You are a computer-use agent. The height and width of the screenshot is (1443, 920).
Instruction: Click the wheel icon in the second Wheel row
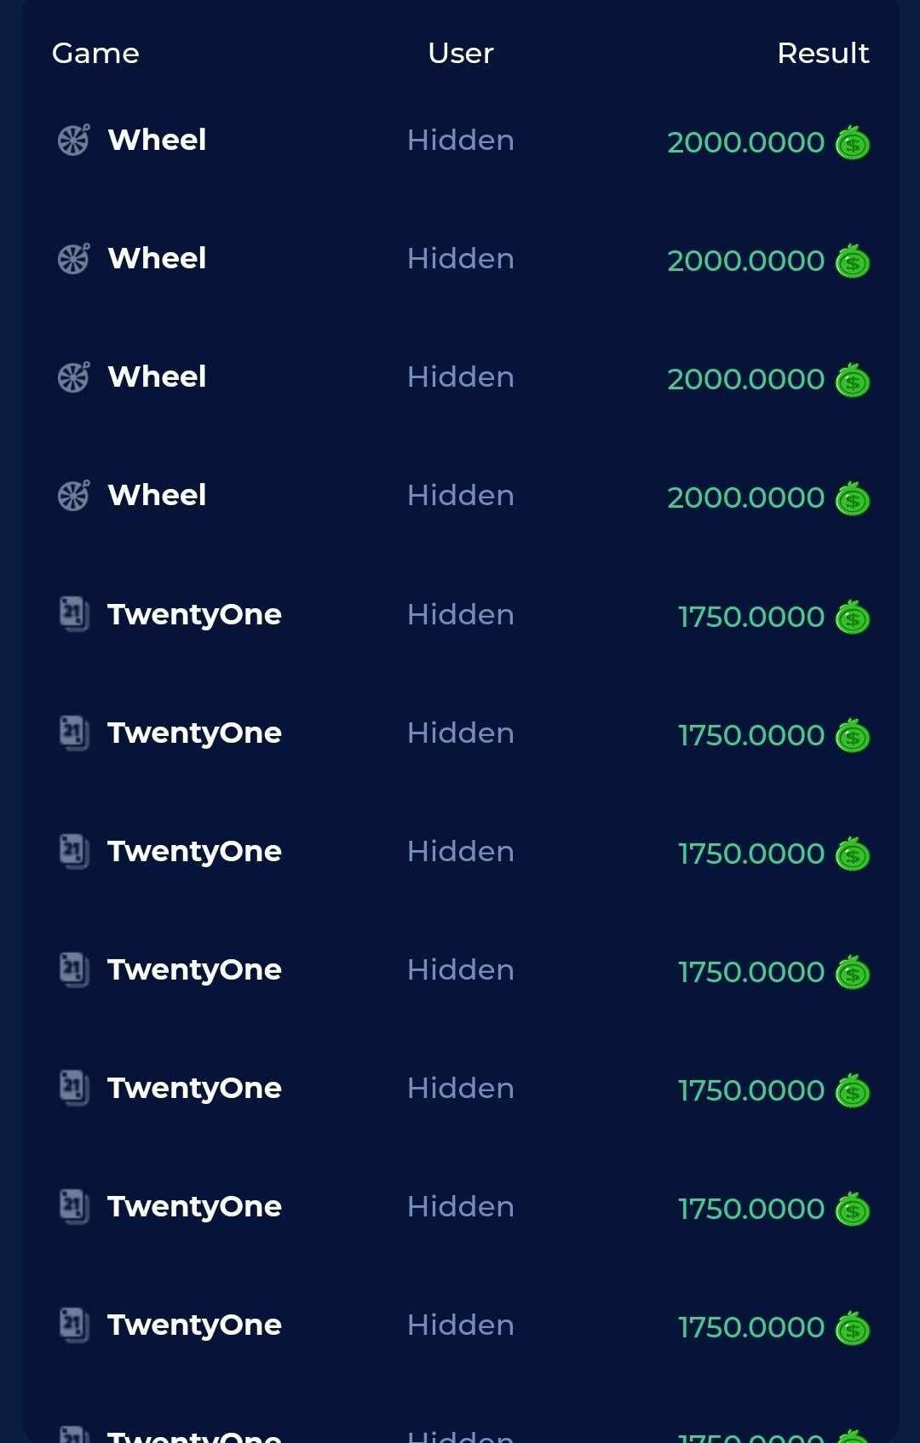pyautogui.click(x=73, y=258)
